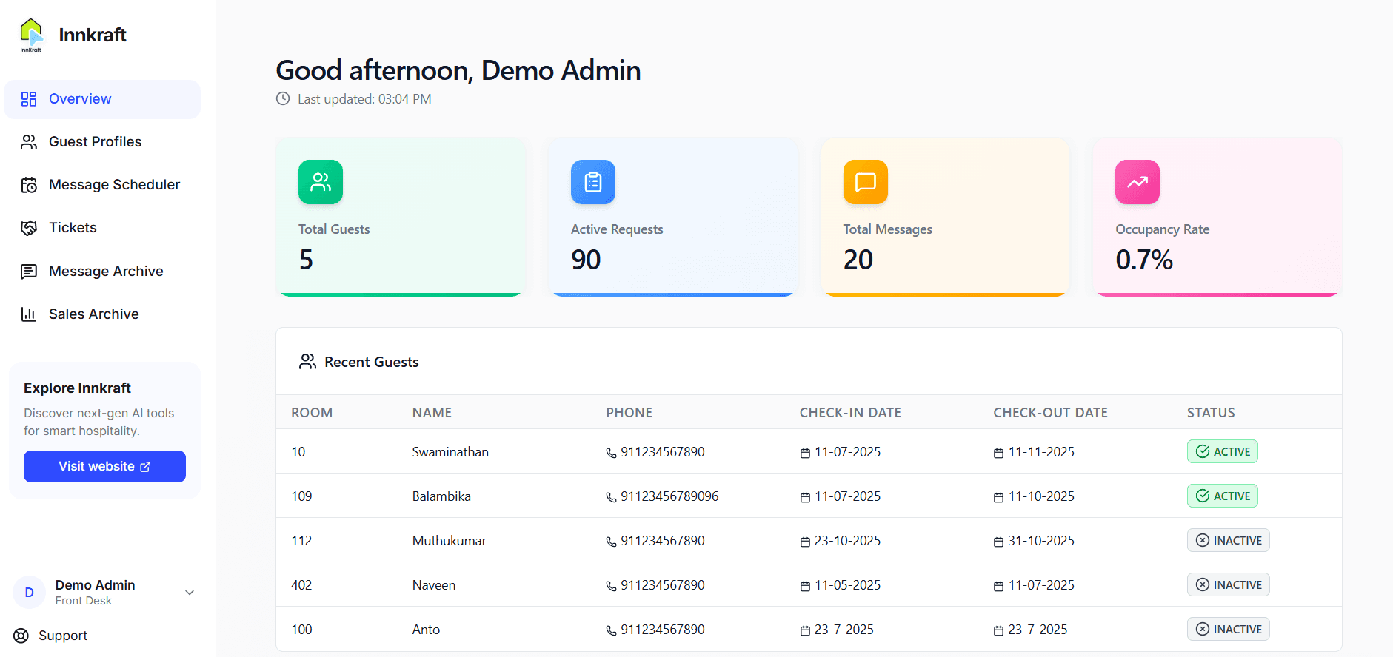The width and height of the screenshot is (1393, 657).
Task: Click the CHECK-IN DATE column header
Action: tap(850, 413)
